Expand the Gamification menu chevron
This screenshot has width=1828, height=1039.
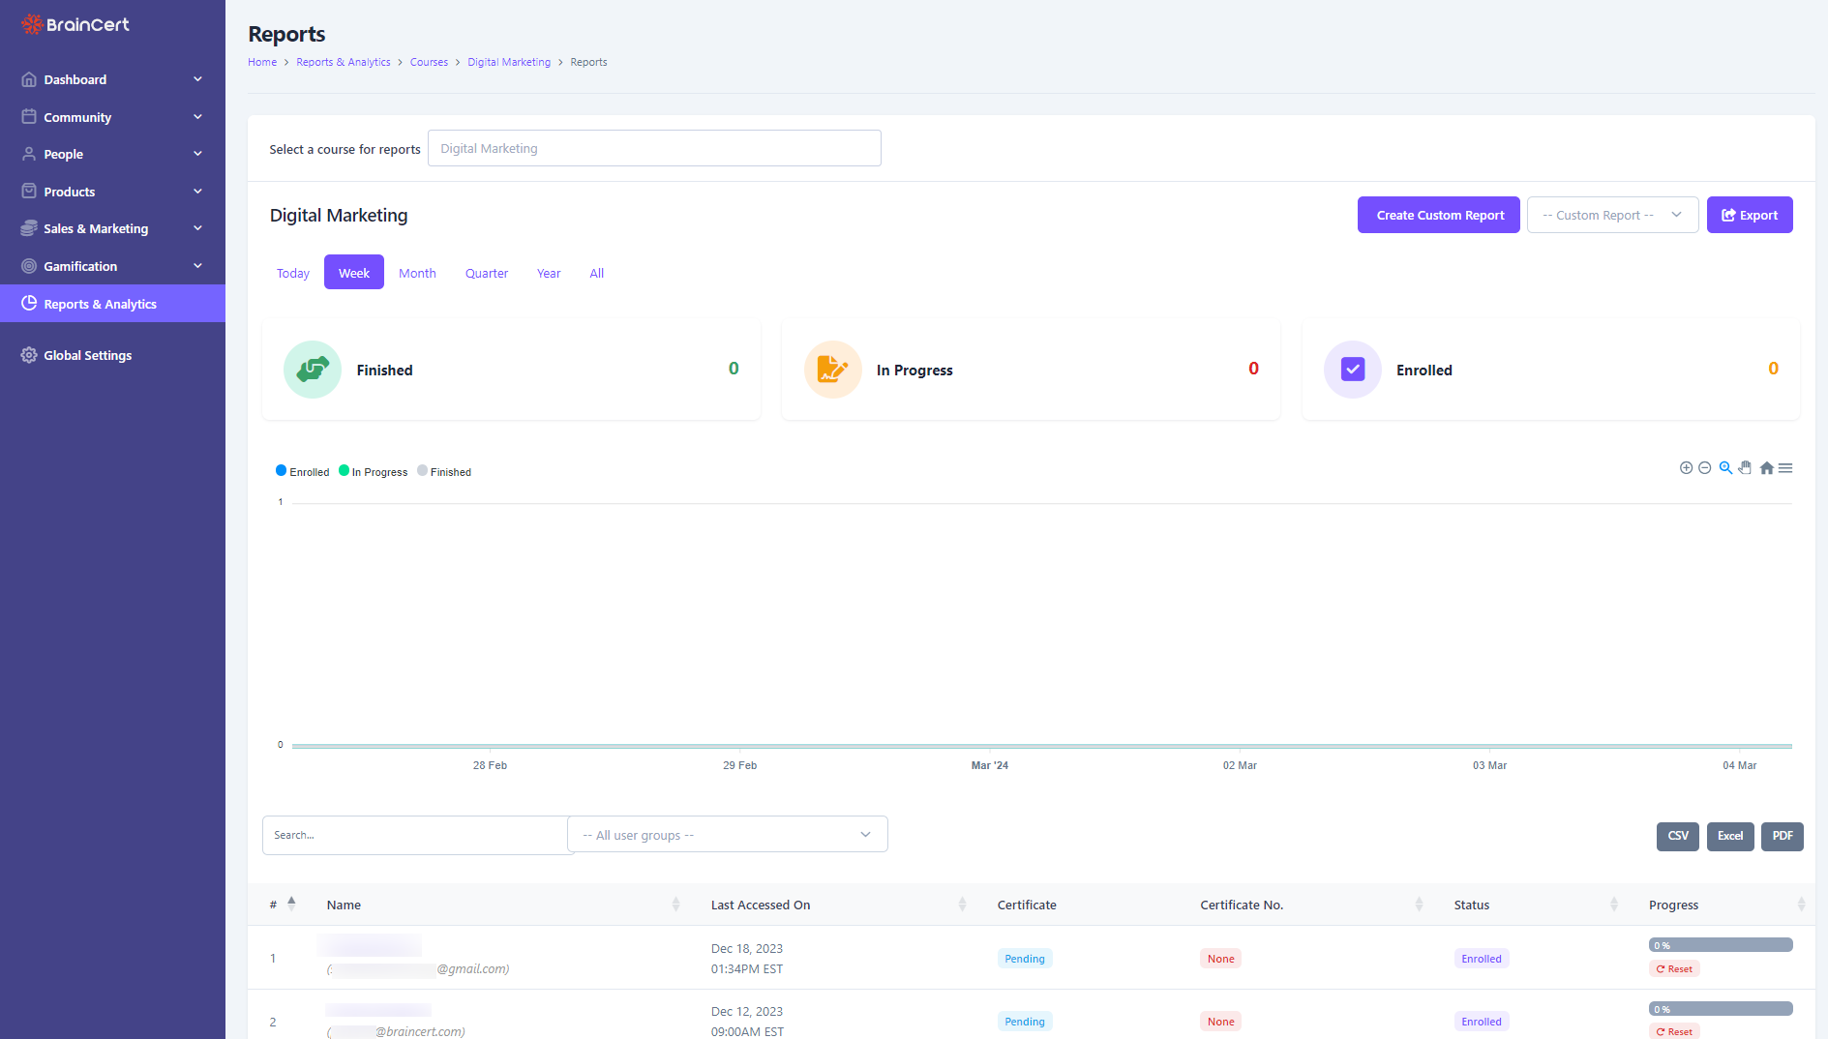click(x=197, y=266)
